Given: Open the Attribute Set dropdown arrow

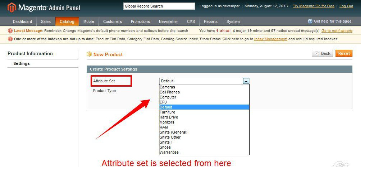Looking at the screenshot, I should pyautogui.click(x=246, y=81).
